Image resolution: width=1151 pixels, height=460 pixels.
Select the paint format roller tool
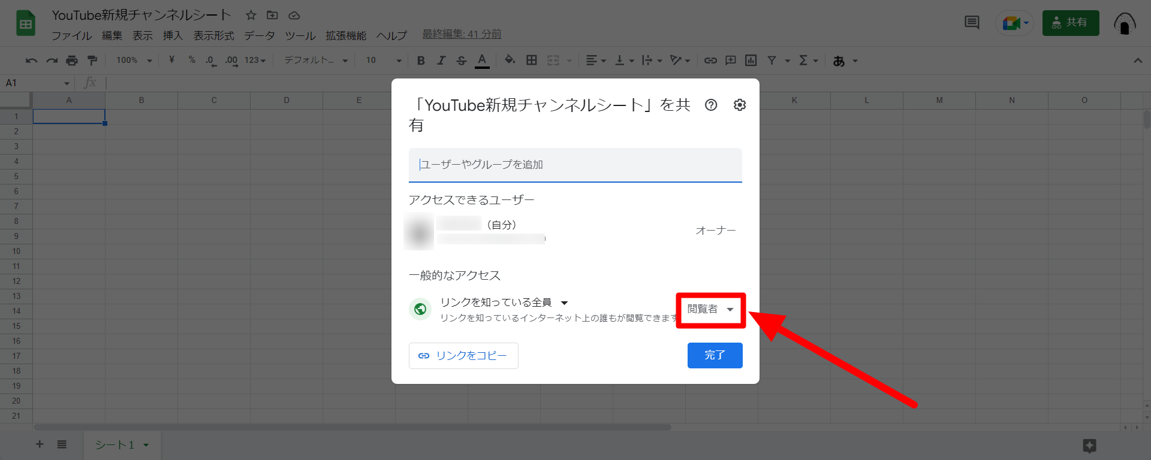click(x=92, y=60)
